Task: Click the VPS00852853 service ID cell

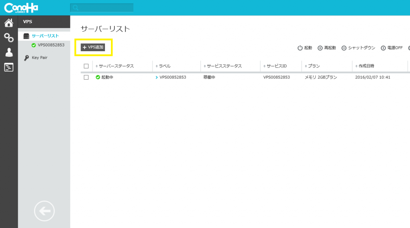Action: [277, 77]
